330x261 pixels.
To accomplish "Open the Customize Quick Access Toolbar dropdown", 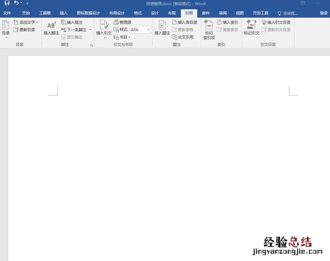I will (27, 4).
